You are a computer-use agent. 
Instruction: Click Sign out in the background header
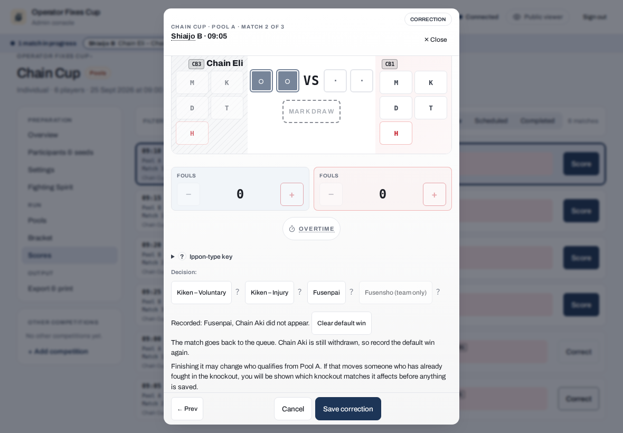tap(595, 17)
